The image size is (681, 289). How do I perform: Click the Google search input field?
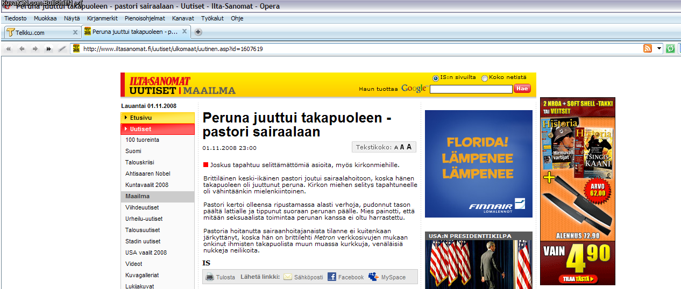[x=471, y=89]
